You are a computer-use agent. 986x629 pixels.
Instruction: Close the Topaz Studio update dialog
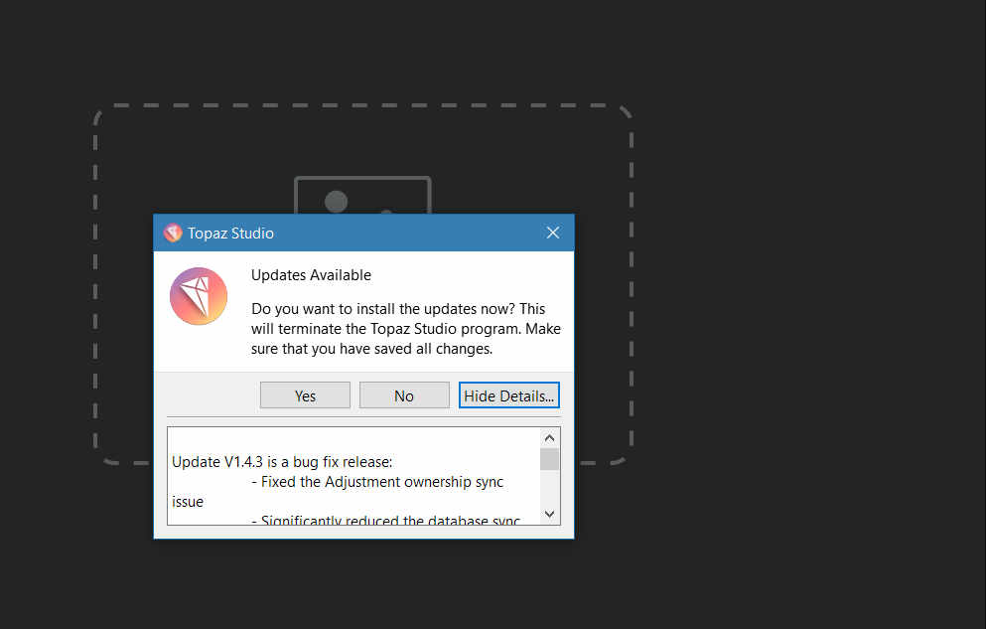pyautogui.click(x=553, y=233)
